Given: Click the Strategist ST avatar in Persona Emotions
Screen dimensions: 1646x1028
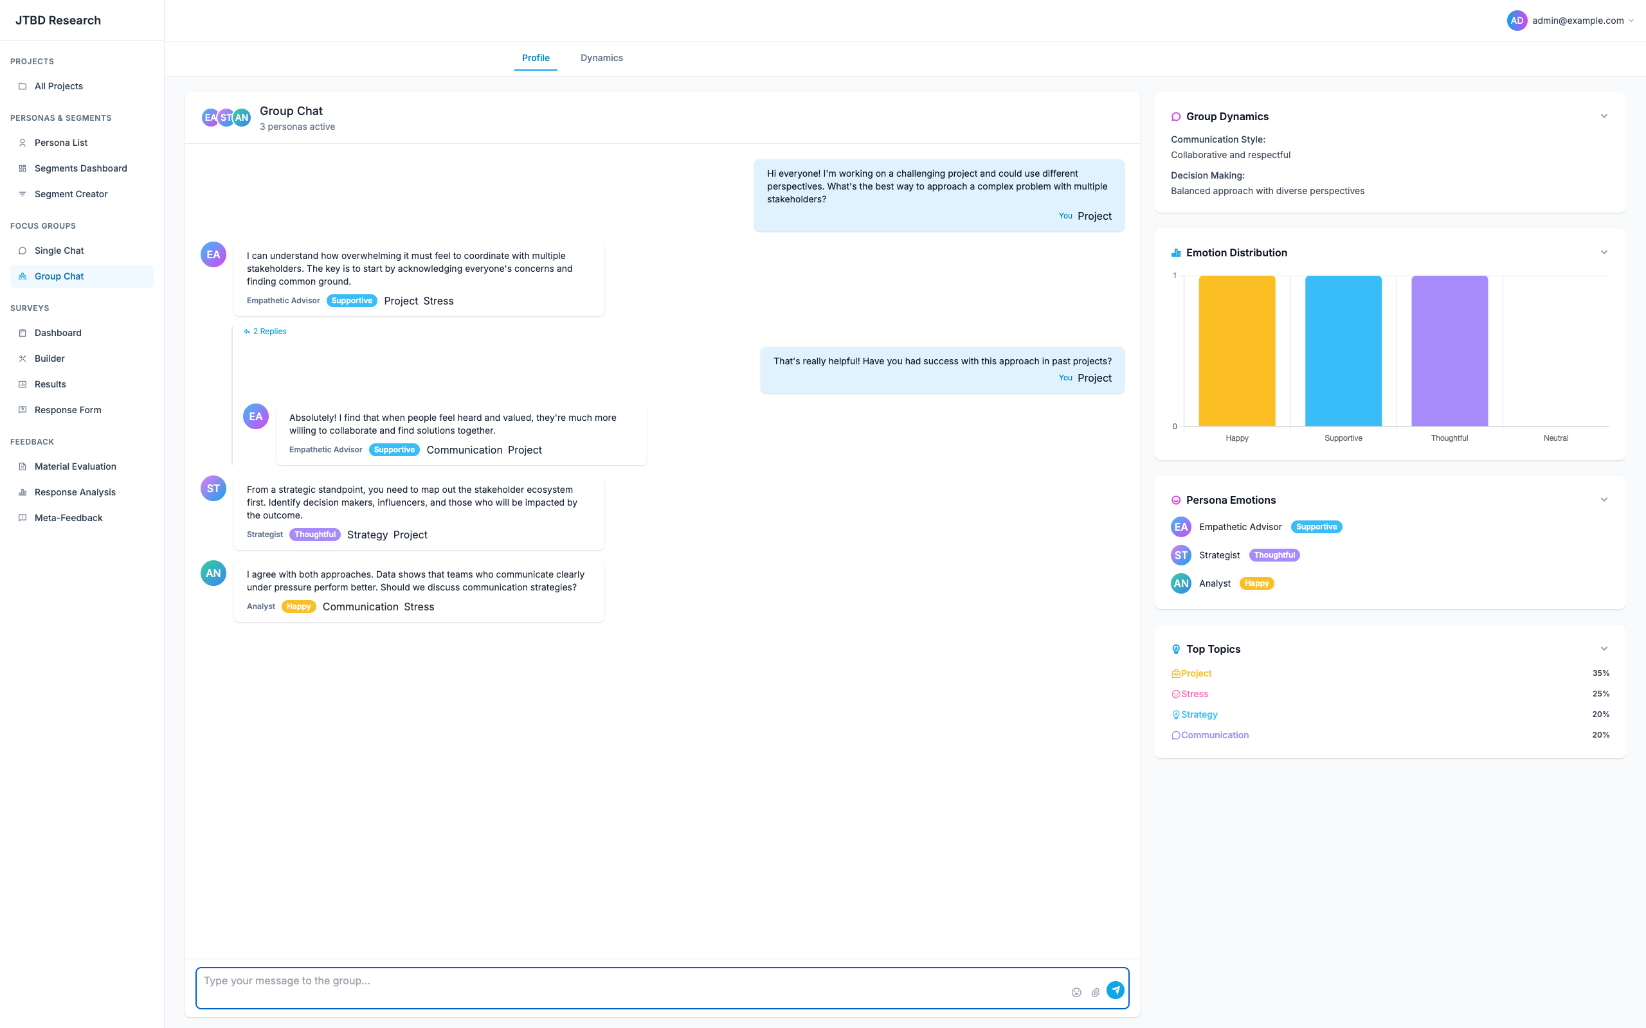Looking at the screenshot, I should (1180, 554).
